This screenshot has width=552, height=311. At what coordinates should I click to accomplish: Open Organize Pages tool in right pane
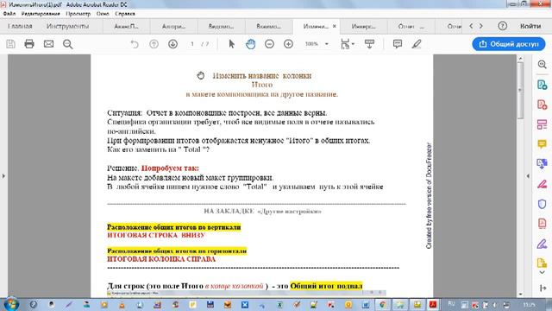(x=543, y=124)
